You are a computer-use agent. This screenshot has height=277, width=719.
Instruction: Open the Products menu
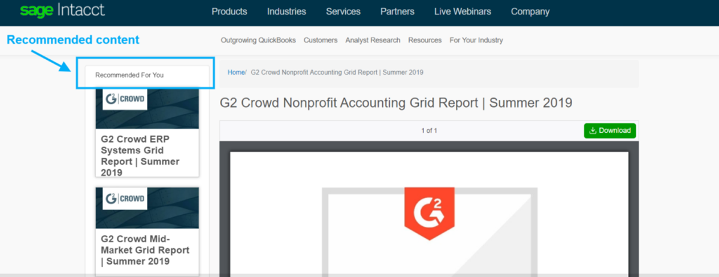tap(229, 11)
